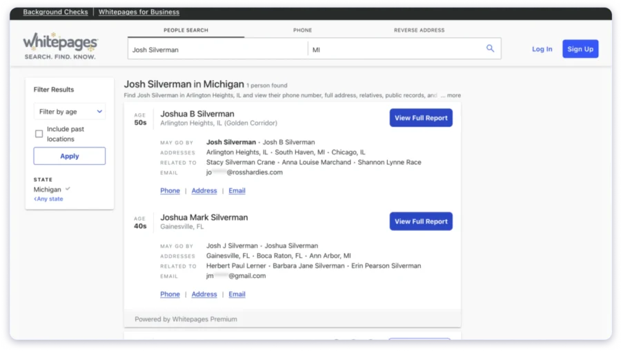Click Erin Pearson Silverman relative name
Image resolution: width=621 pixels, height=351 pixels.
pos(386,266)
